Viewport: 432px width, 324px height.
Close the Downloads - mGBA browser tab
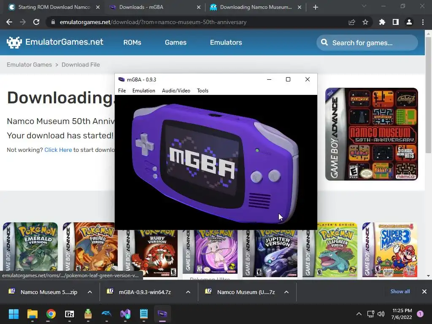(199, 8)
